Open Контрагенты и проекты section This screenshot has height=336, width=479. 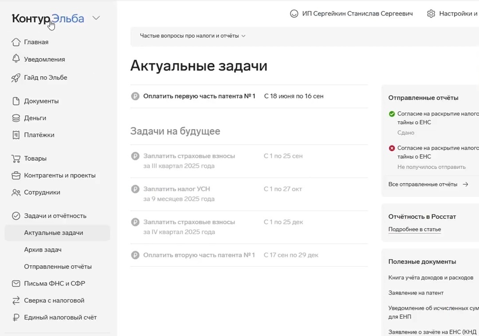tap(60, 175)
